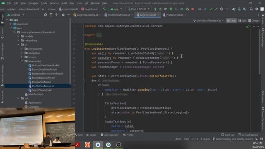Click the LoginScreen.kt breadcrumb in navigation bar

[69, 9]
